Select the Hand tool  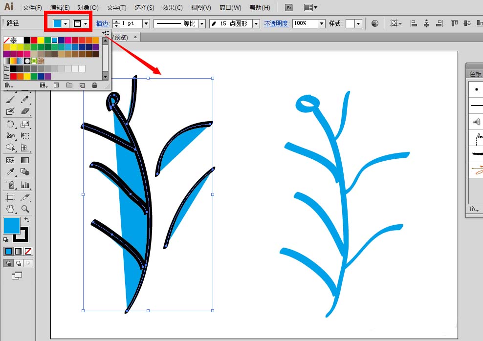10,209
